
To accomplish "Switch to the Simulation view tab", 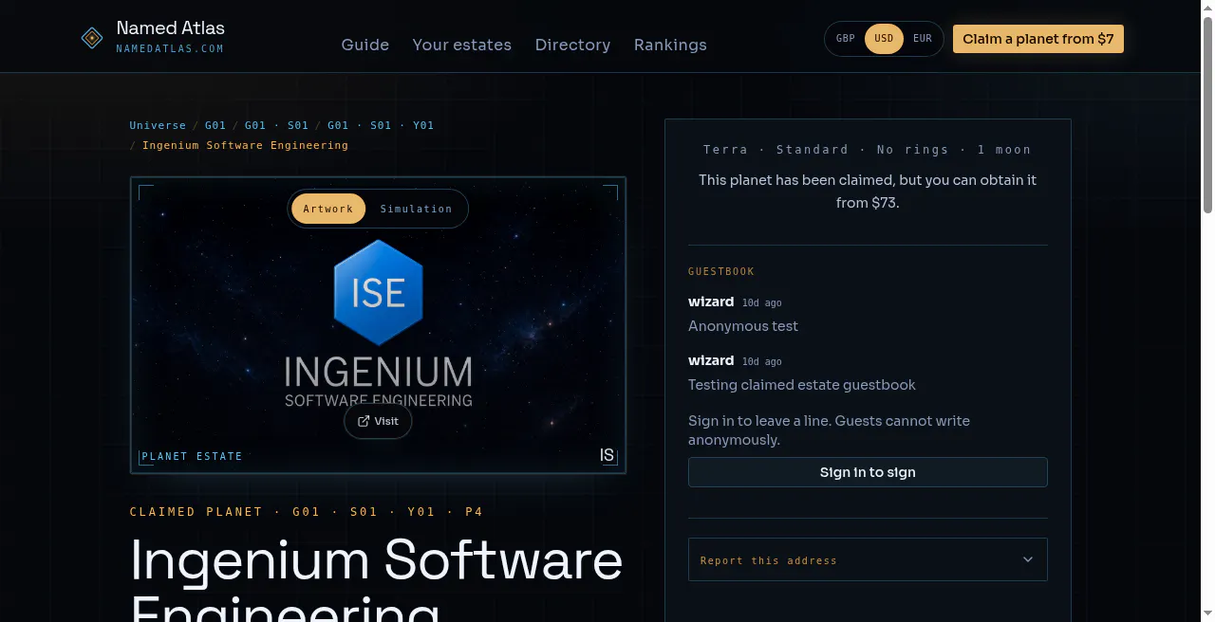I will (x=416, y=209).
